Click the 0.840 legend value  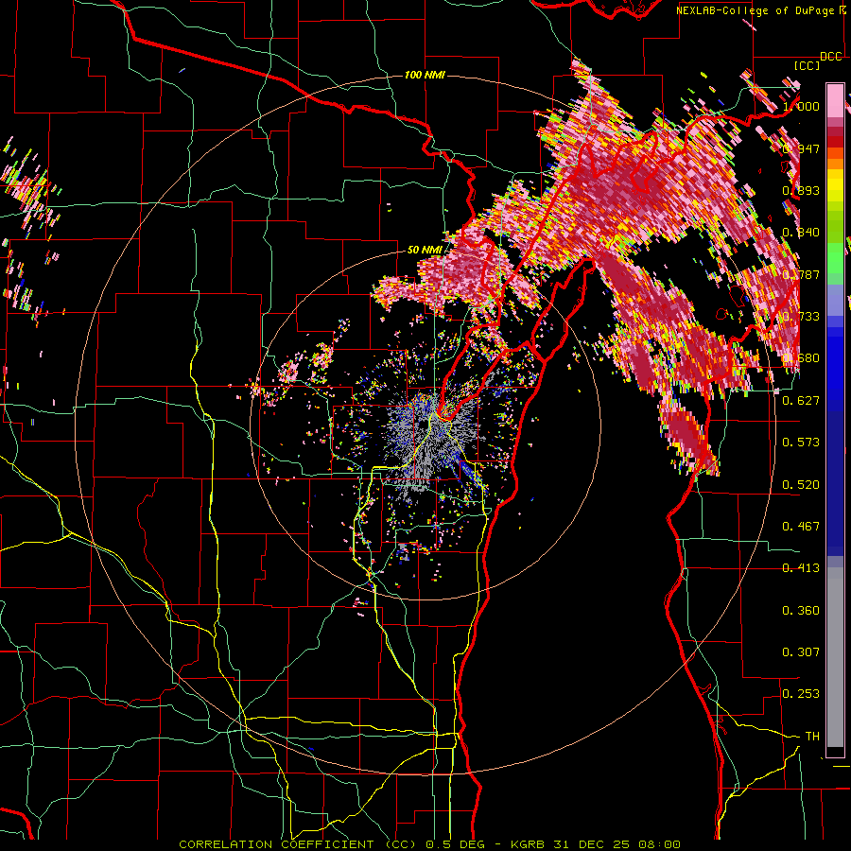coord(801,233)
